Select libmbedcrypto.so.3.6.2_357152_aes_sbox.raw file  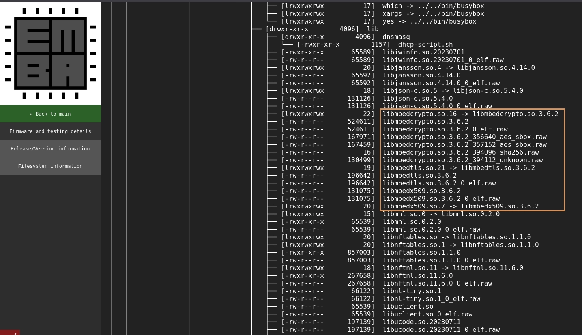[465, 145]
